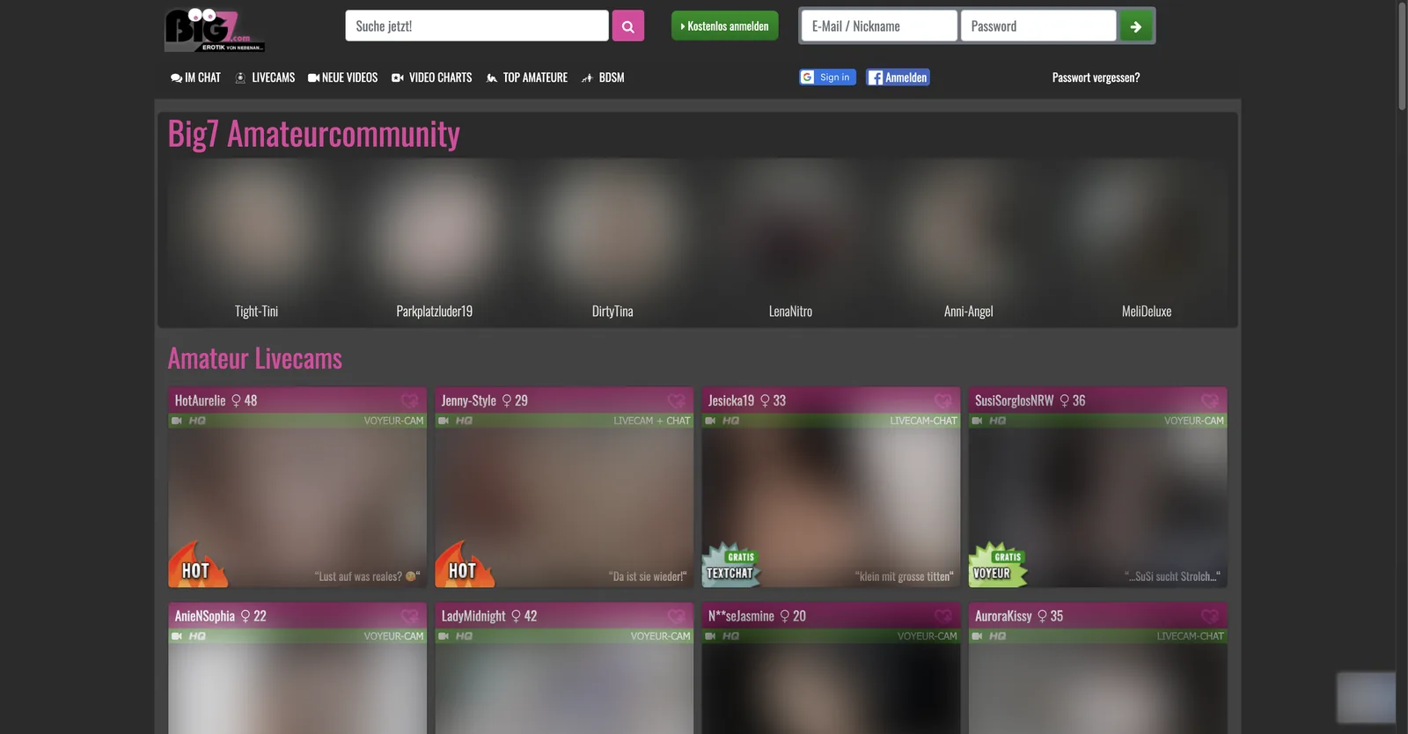
Task: Click the Google Sign in button
Action: pos(827,77)
